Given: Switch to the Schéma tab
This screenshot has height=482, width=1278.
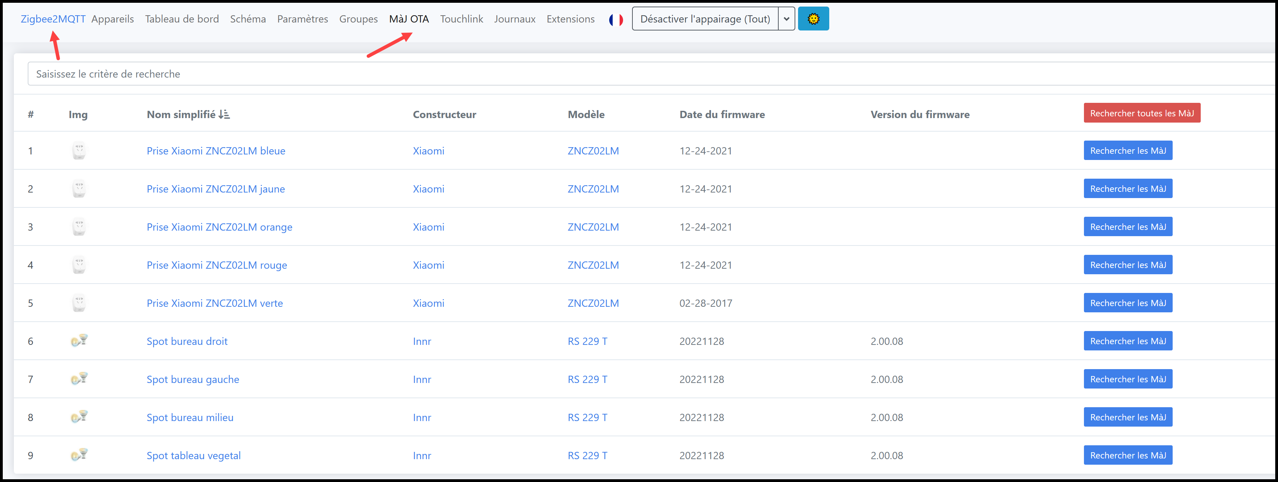Looking at the screenshot, I should 247,19.
